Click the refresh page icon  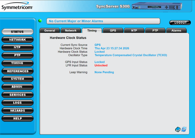(184, 129)
